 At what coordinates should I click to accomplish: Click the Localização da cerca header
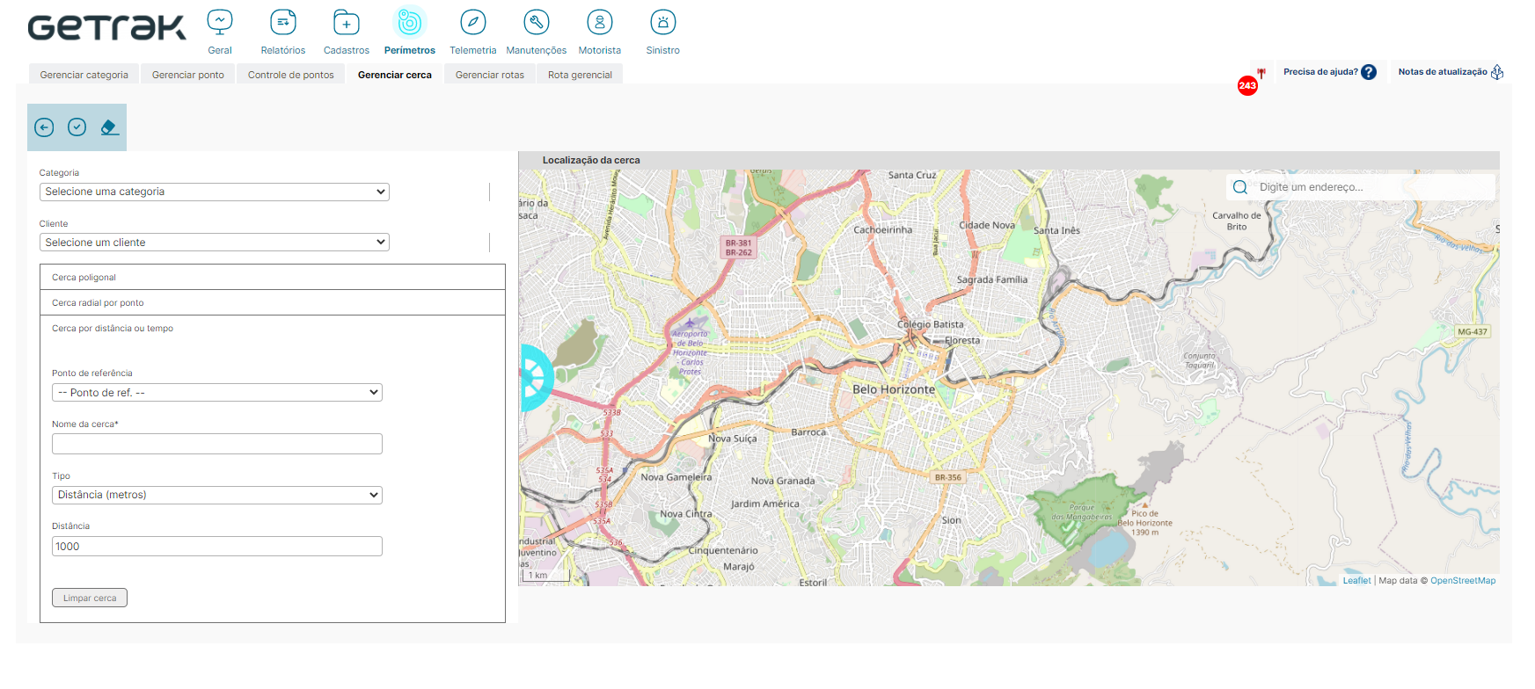(591, 160)
